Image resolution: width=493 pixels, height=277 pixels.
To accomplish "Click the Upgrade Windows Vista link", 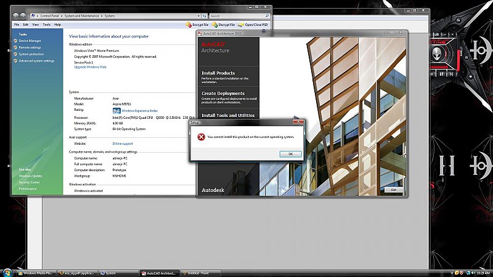I will click(90, 67).
